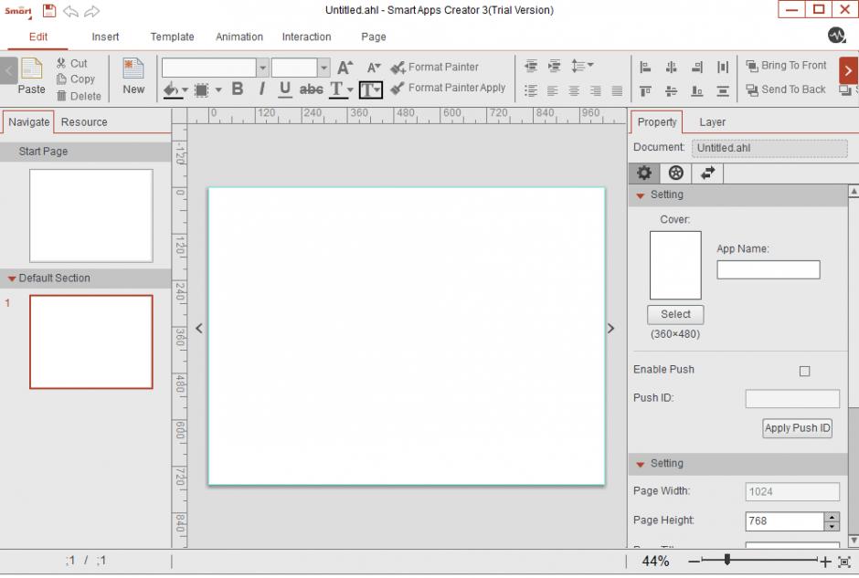
Task: Open the swap arrows property tab
Action: tap(706, 173)
